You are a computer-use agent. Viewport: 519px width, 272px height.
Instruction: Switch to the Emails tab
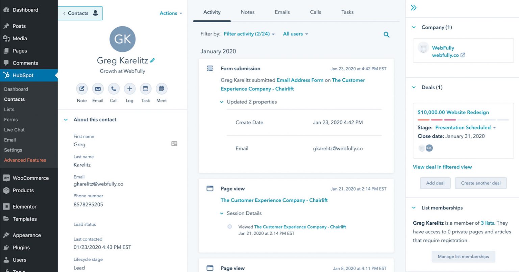tap(282, 12)
